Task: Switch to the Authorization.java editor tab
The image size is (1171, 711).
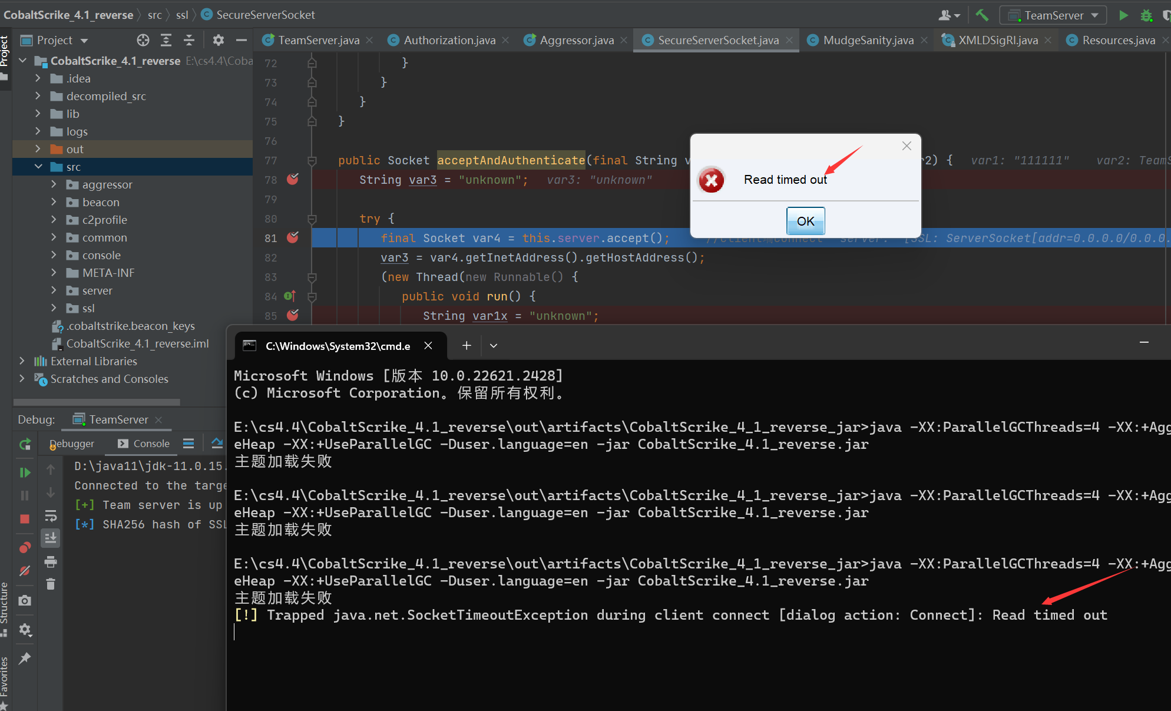Action: 449,40
